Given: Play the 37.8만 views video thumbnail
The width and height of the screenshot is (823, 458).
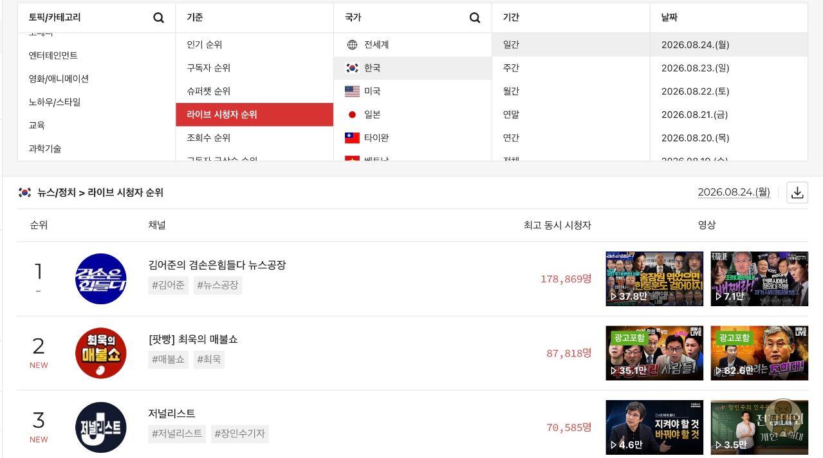Looking at the screenshot, I should (x=654, y=279).
